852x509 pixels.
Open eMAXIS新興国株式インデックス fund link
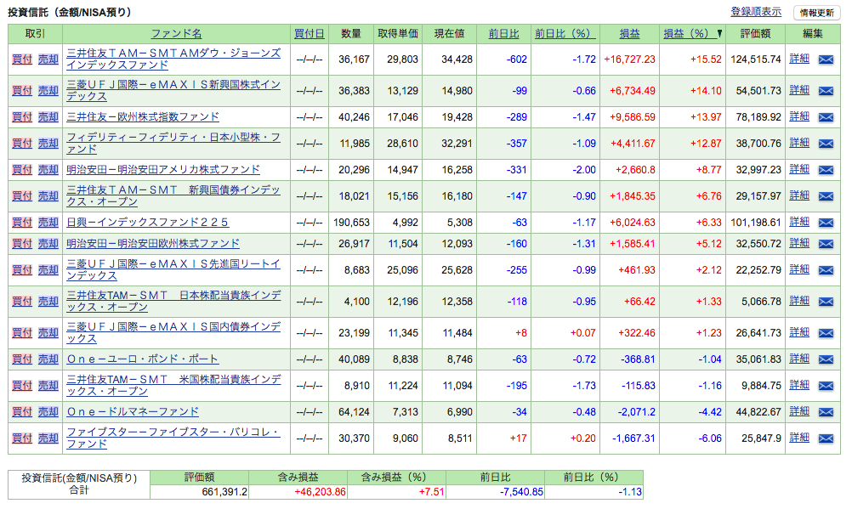tap(173, 90)
